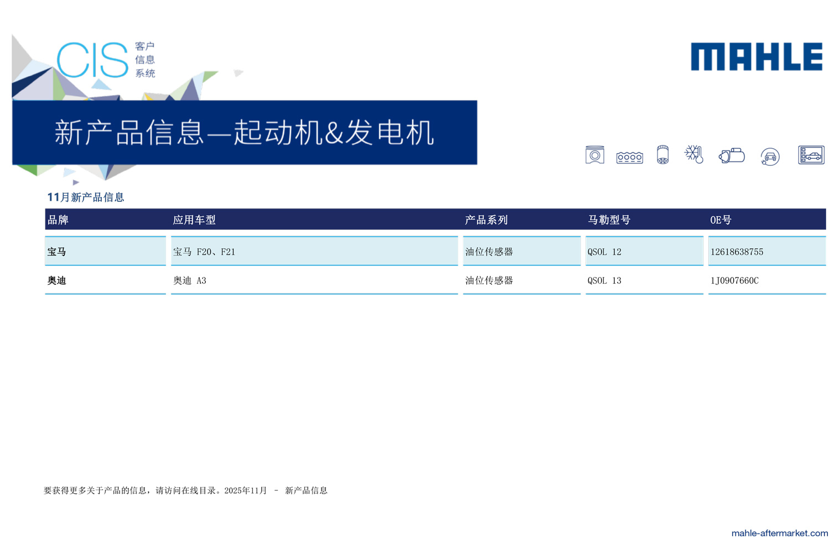
Task: Select the 奥迪 A3 vehicle cell
Action: (190, 281)
